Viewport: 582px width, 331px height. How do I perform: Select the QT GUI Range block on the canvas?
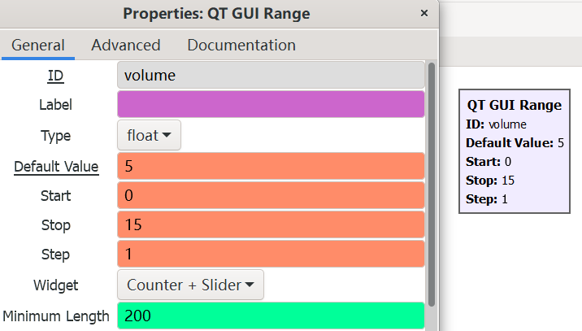click(x=514, y=152)
